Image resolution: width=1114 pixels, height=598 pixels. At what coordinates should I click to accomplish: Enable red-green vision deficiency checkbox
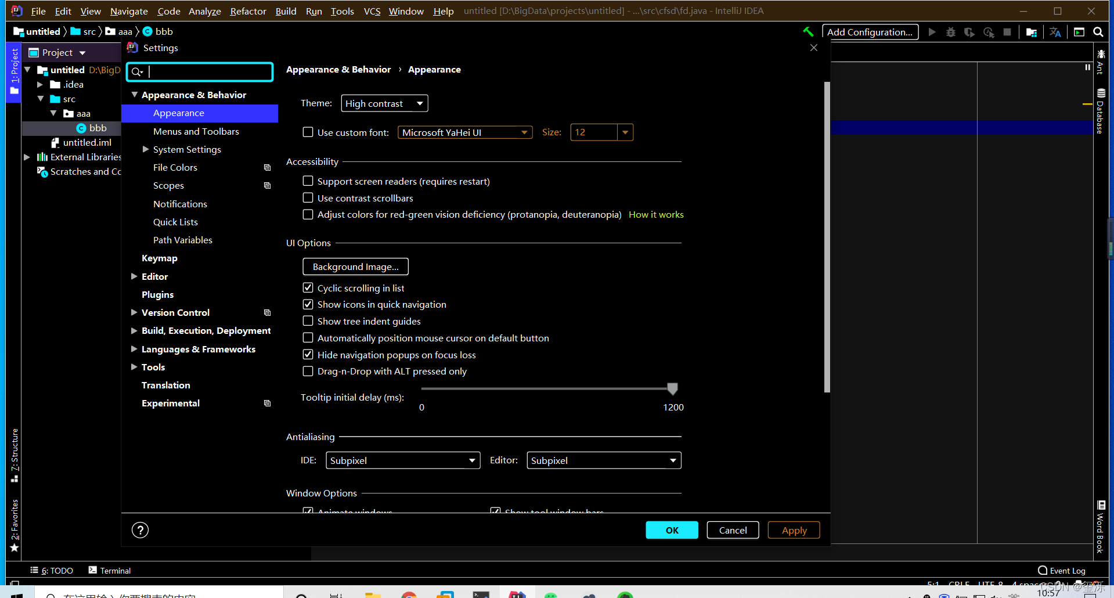tap(308, 214)
